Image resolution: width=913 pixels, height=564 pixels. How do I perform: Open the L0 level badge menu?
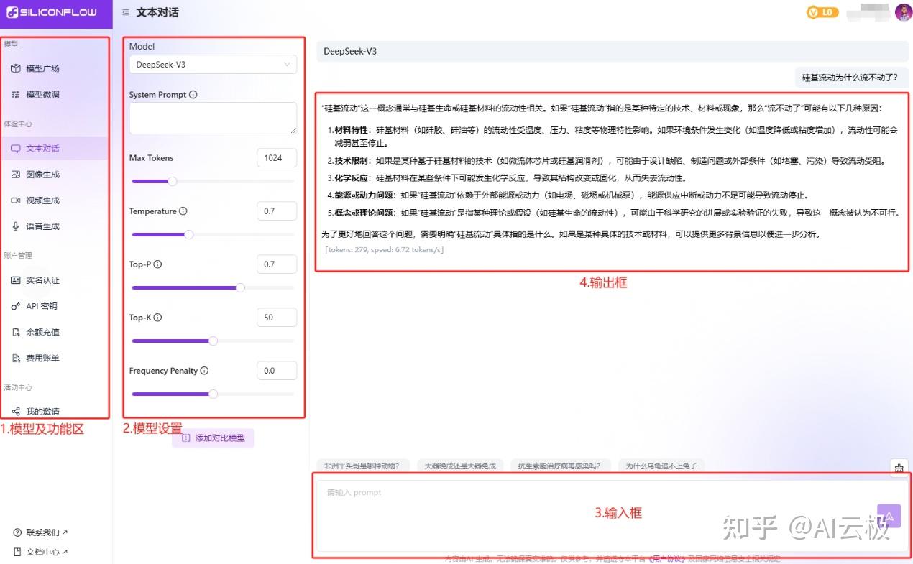822,11
